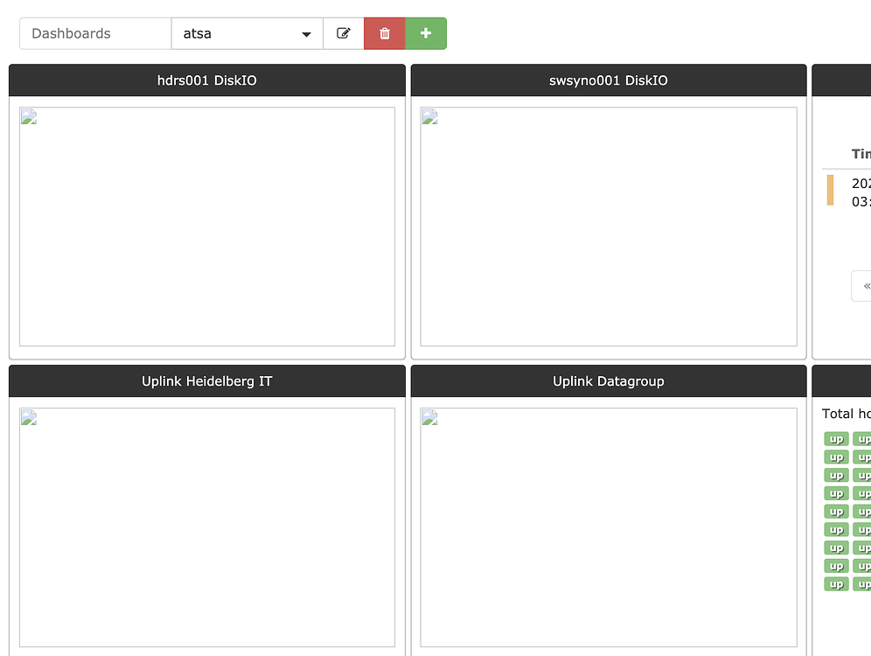Select the hdrs001 DiskIO widget header

pyautogui.click(x=207, y=80)
